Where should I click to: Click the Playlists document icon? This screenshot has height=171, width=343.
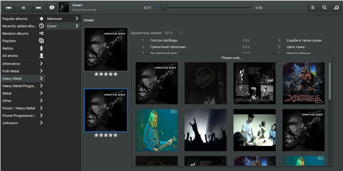(41, 41)
